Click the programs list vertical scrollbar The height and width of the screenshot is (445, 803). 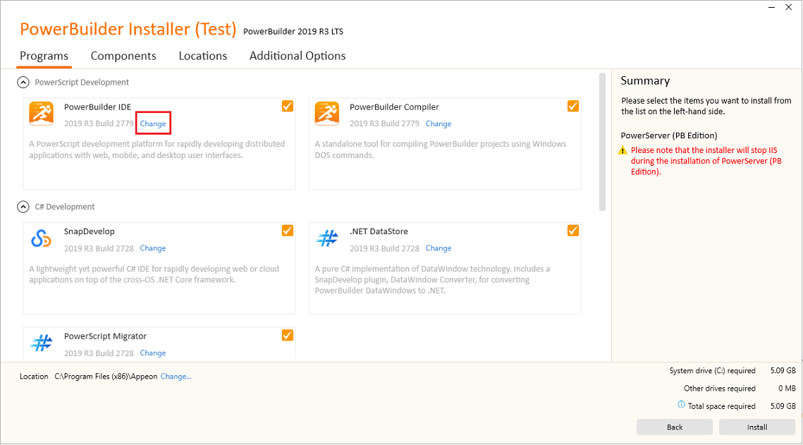(x=602, y=141)
